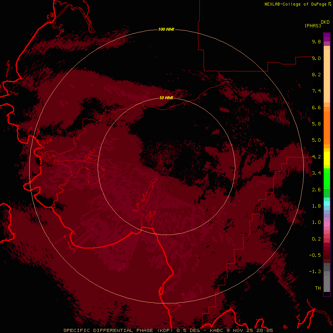333x333 pixels.
Task: Click the 6.6 legend value
Action: [x=316, y=107]
